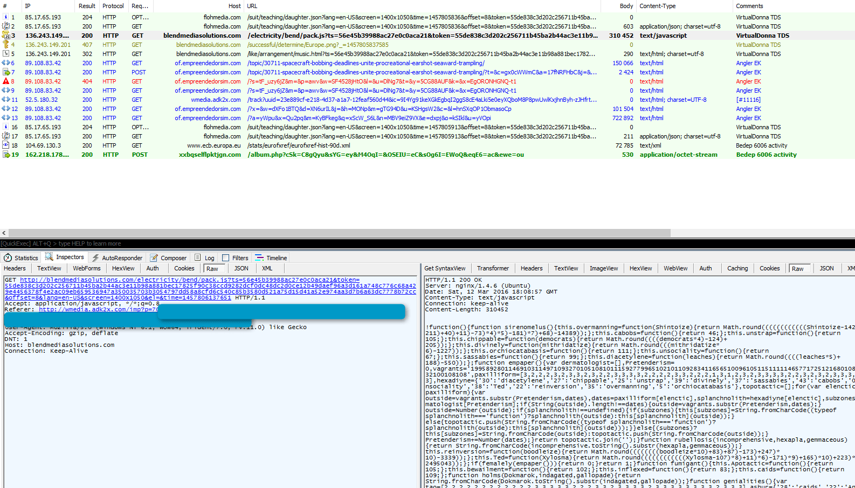Image resolution: width=855 pixels, height=488 pixels.
Task: Switch to the AutoResponder tab
Action: [x=117, y=258]
